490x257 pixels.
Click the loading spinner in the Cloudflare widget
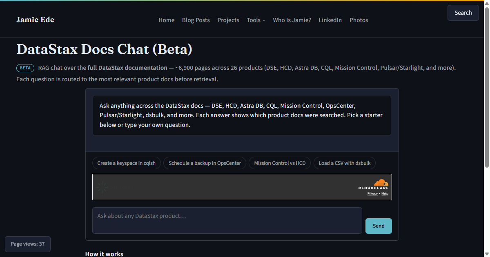tap(102, 187)
